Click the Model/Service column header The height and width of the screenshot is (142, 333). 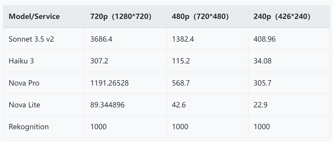click(34, 17)
